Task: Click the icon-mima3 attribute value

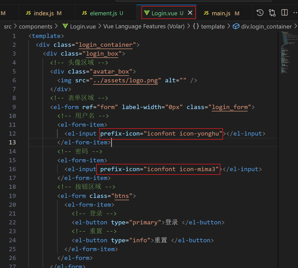Action: point(197,169)
